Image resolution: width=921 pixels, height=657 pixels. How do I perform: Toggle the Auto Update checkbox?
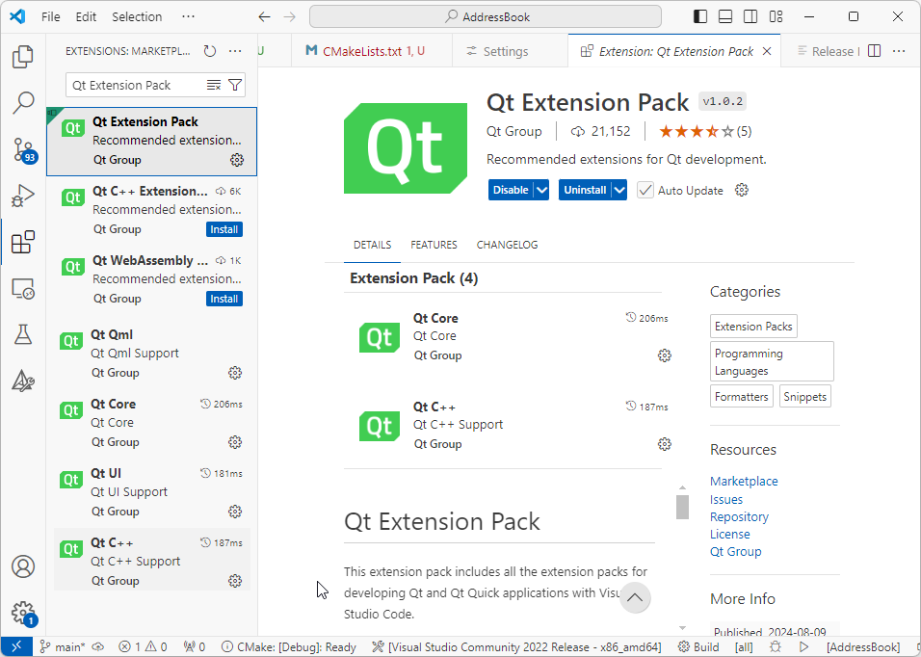pos(645,191)
